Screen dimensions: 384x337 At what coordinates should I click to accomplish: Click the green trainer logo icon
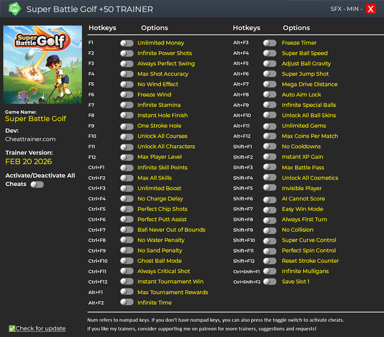click(15, 9)
